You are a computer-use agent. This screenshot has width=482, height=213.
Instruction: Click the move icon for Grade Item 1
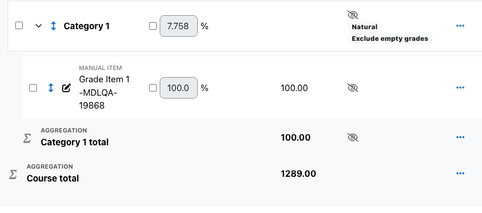coord(51,88)
